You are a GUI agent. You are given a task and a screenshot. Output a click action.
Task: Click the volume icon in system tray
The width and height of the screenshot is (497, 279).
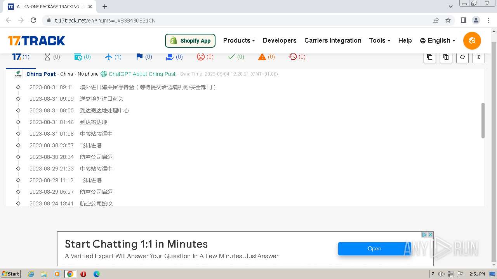click(441, 274)
